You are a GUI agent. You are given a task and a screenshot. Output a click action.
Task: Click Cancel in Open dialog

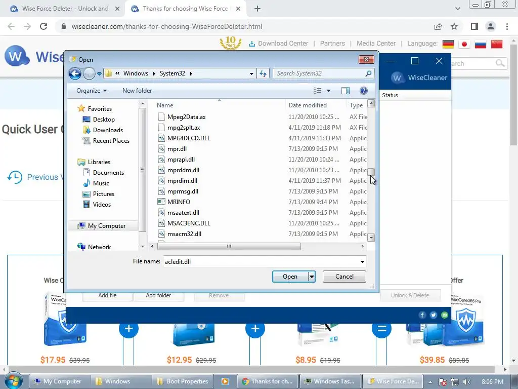(344, 277)
